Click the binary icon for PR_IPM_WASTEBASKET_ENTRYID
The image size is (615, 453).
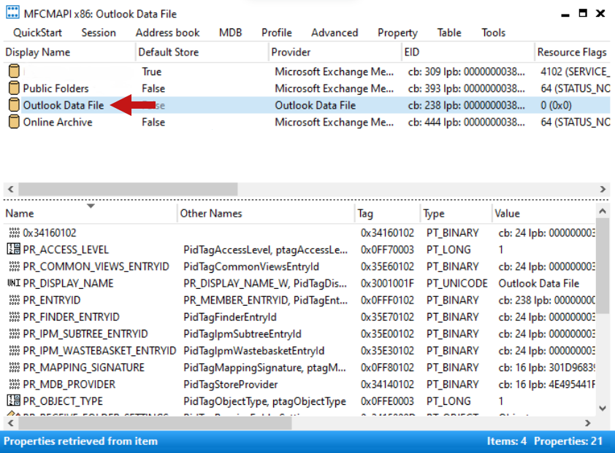[x=14, y=350]
